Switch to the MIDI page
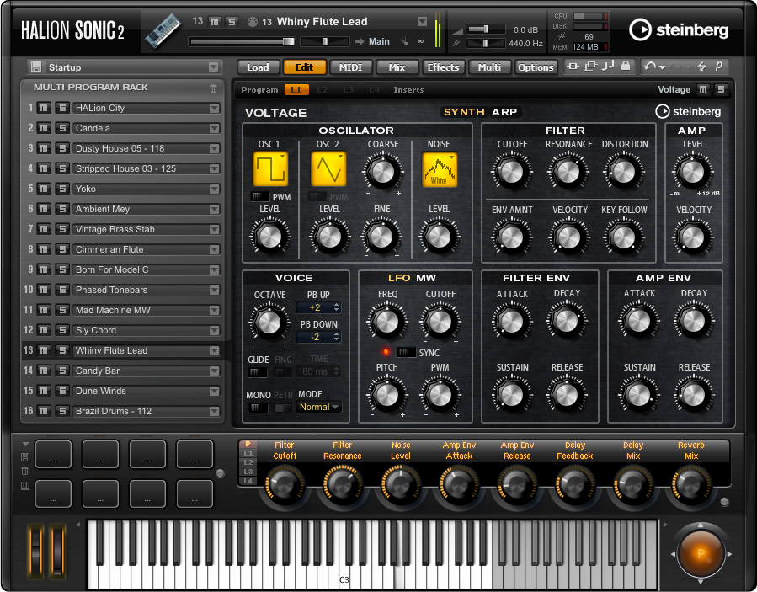The height and width of the screenshot is (592, 757). 350,67
